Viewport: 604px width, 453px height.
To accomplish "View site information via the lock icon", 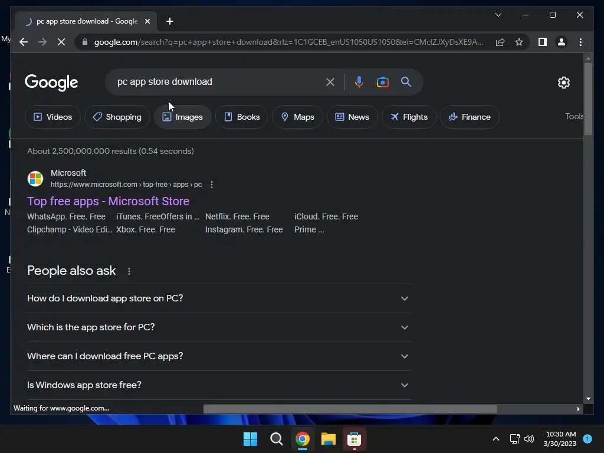I will coord(85,42).
